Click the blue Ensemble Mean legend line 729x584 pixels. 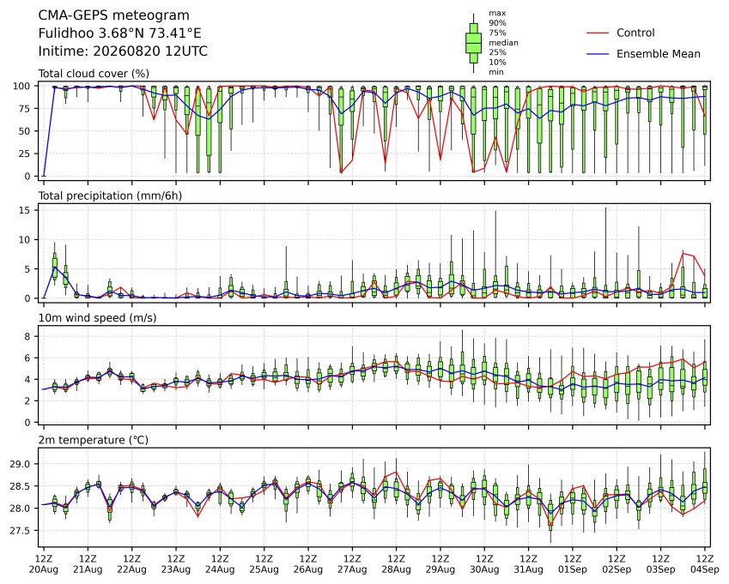pos(598,54)
